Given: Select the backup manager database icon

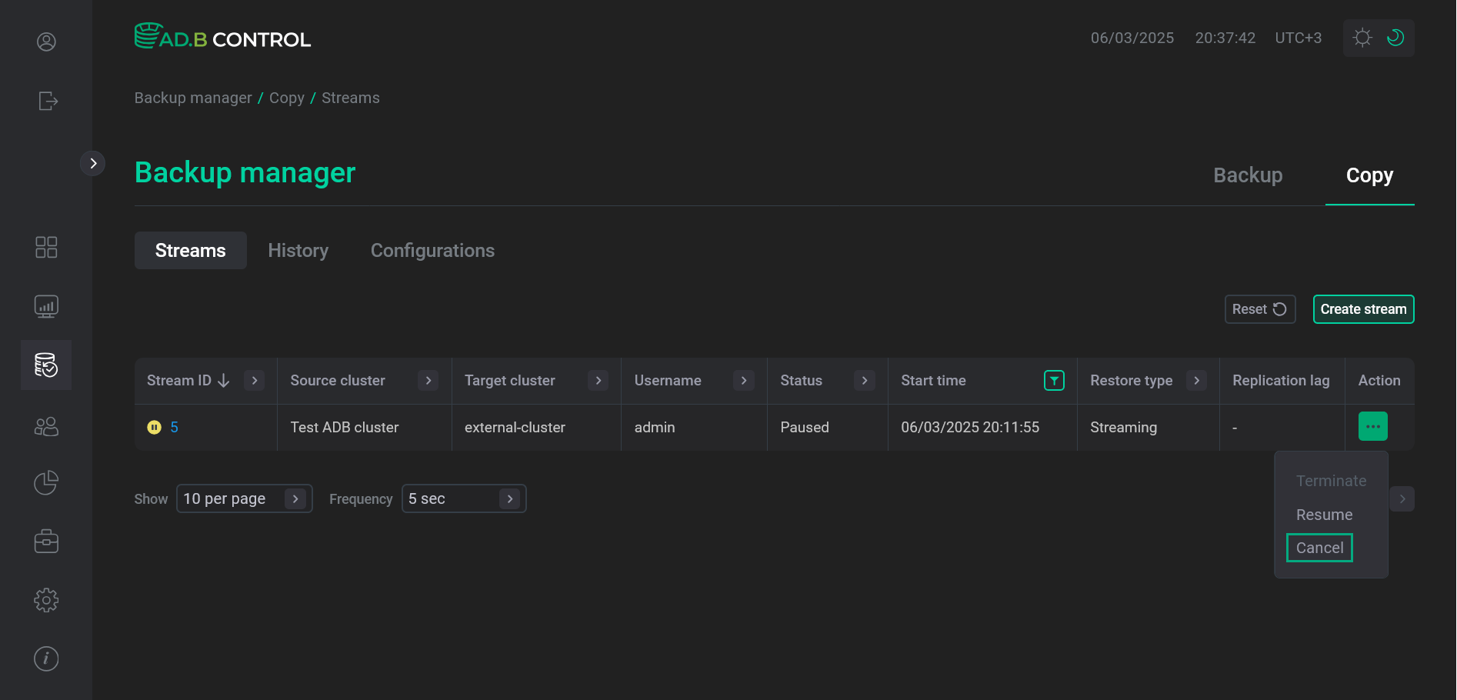Looking at the screenshot, I should 46,365.
